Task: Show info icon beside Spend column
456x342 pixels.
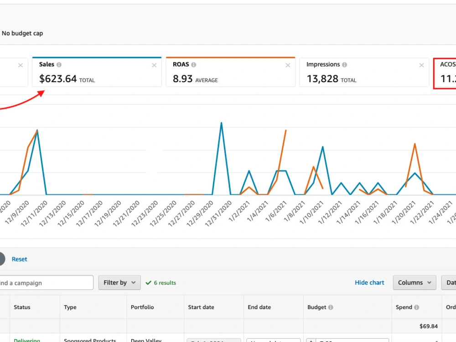Action: pyautogui.click(x=416, y=307)
